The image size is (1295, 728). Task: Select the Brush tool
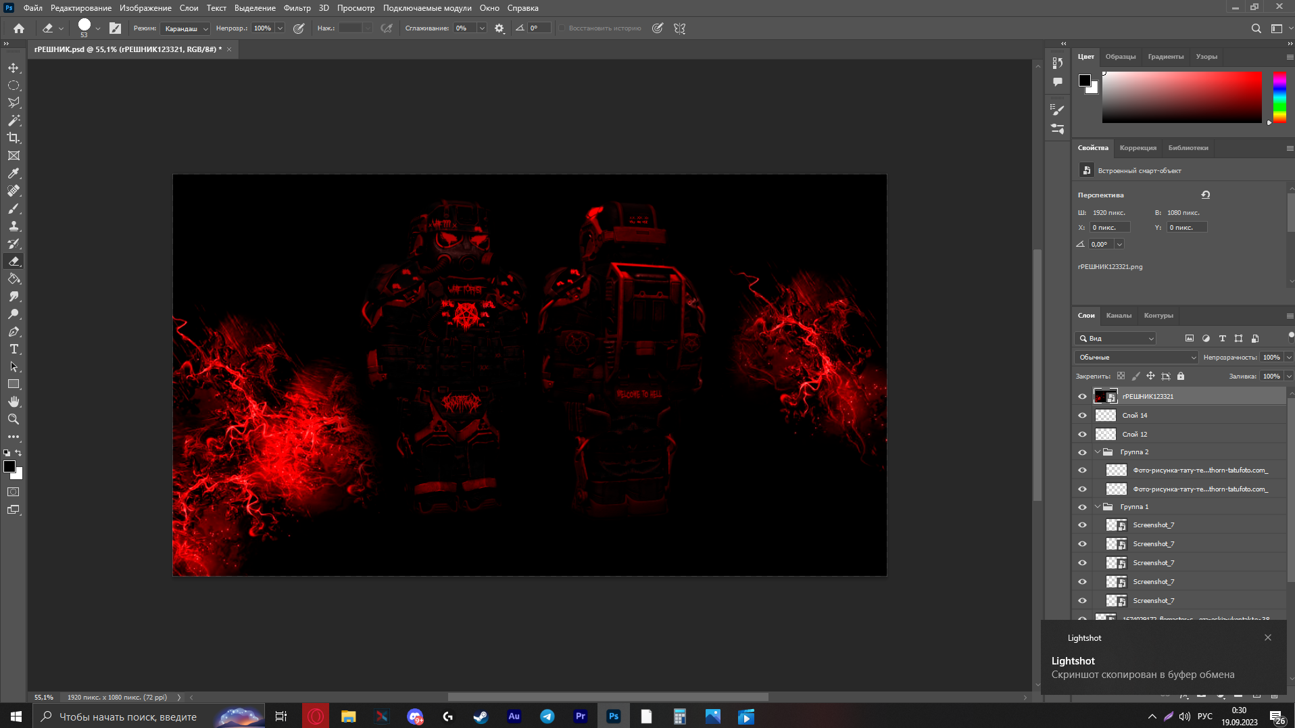(14, 209)
